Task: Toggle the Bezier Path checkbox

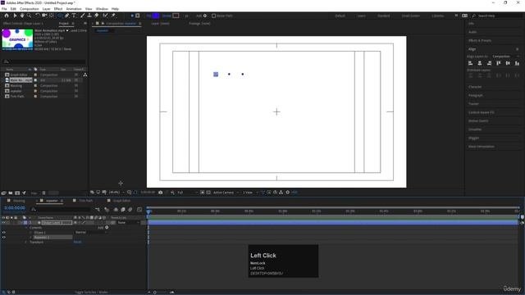Action: click(213, 16)
